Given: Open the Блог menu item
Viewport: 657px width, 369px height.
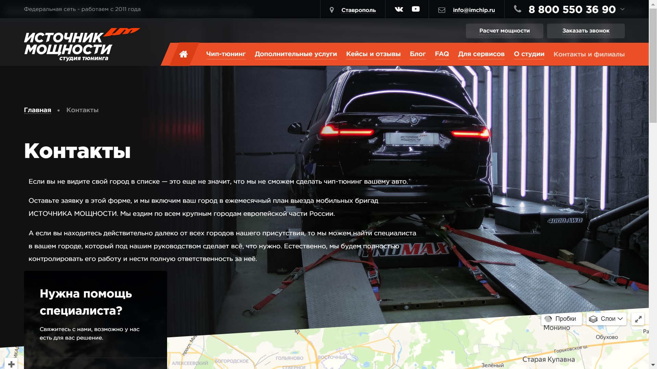Looking at the screenshot, I should [418, 54].
